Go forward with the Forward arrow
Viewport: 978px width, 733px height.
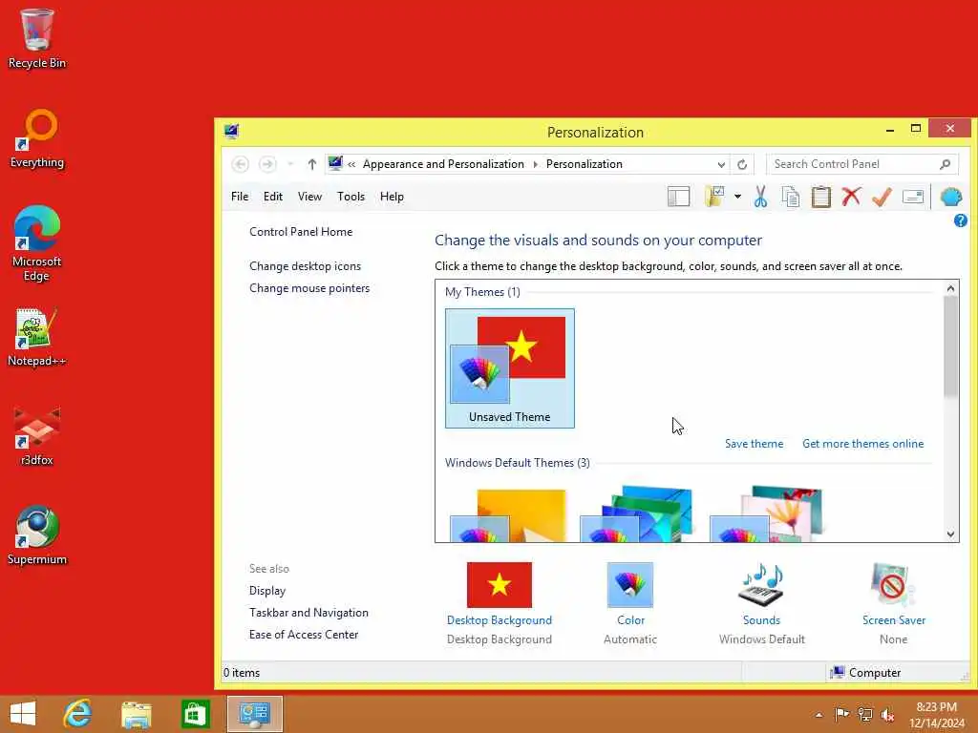[267, 164]
